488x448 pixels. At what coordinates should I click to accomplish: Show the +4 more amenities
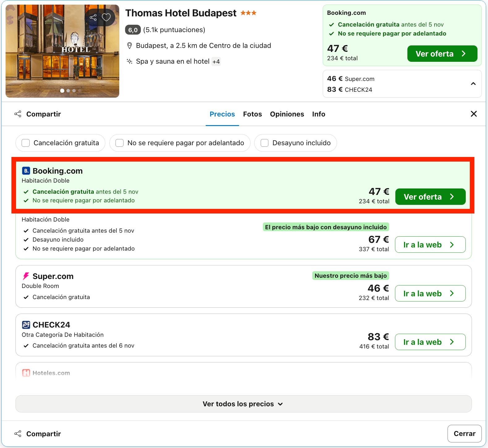[216, 61]
